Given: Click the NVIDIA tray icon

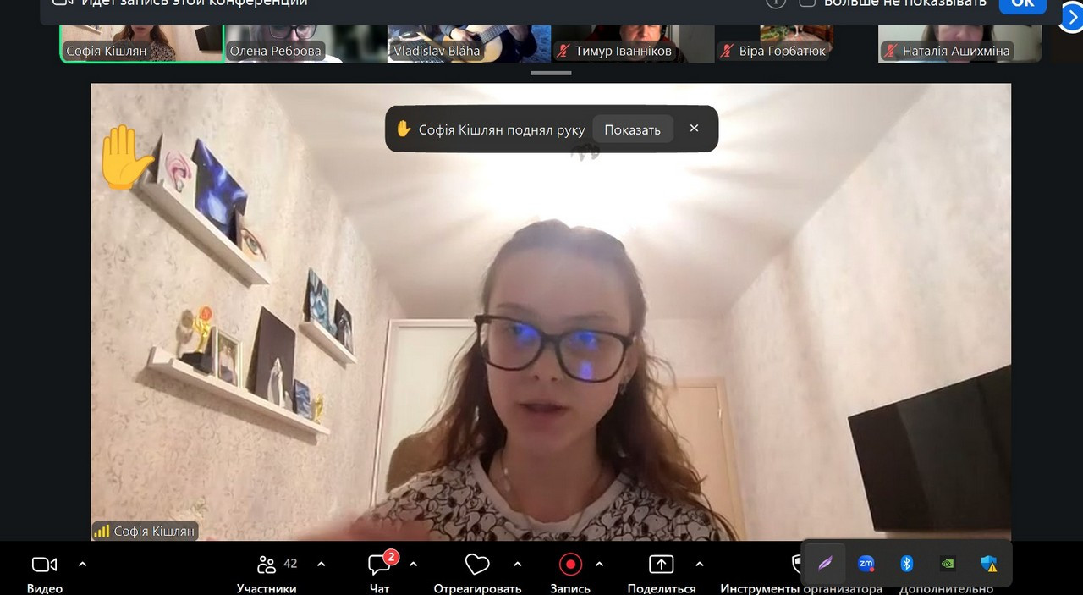Looking at the screenshot, I should click(948, 564).
